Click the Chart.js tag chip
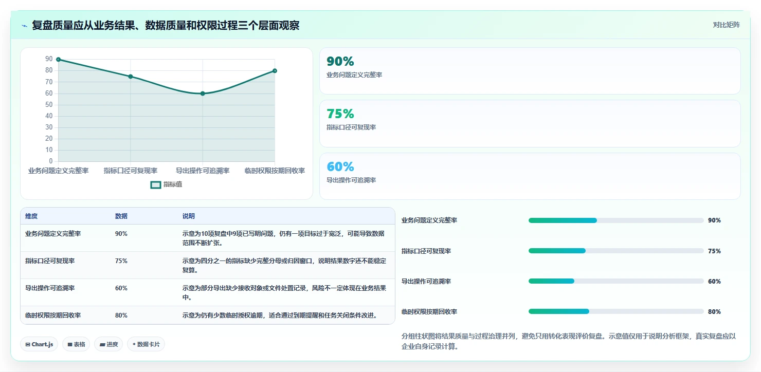The image size is (761, 372). coord(39,344)
